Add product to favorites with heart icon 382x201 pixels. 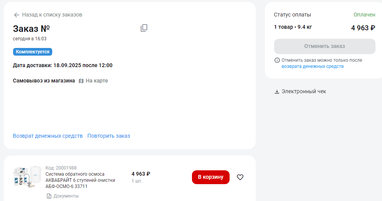[x=240, y=177]
